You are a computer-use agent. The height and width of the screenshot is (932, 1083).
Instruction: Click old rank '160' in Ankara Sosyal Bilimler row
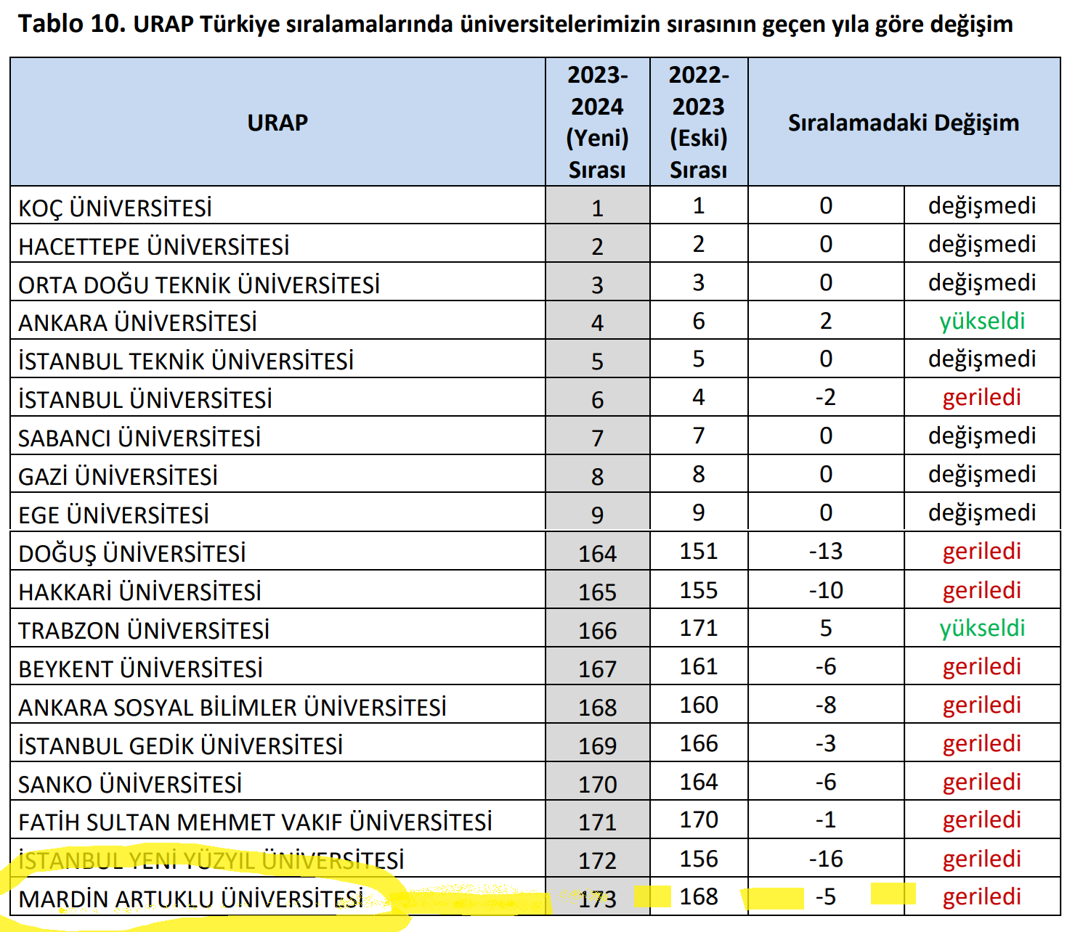point(699,705)
